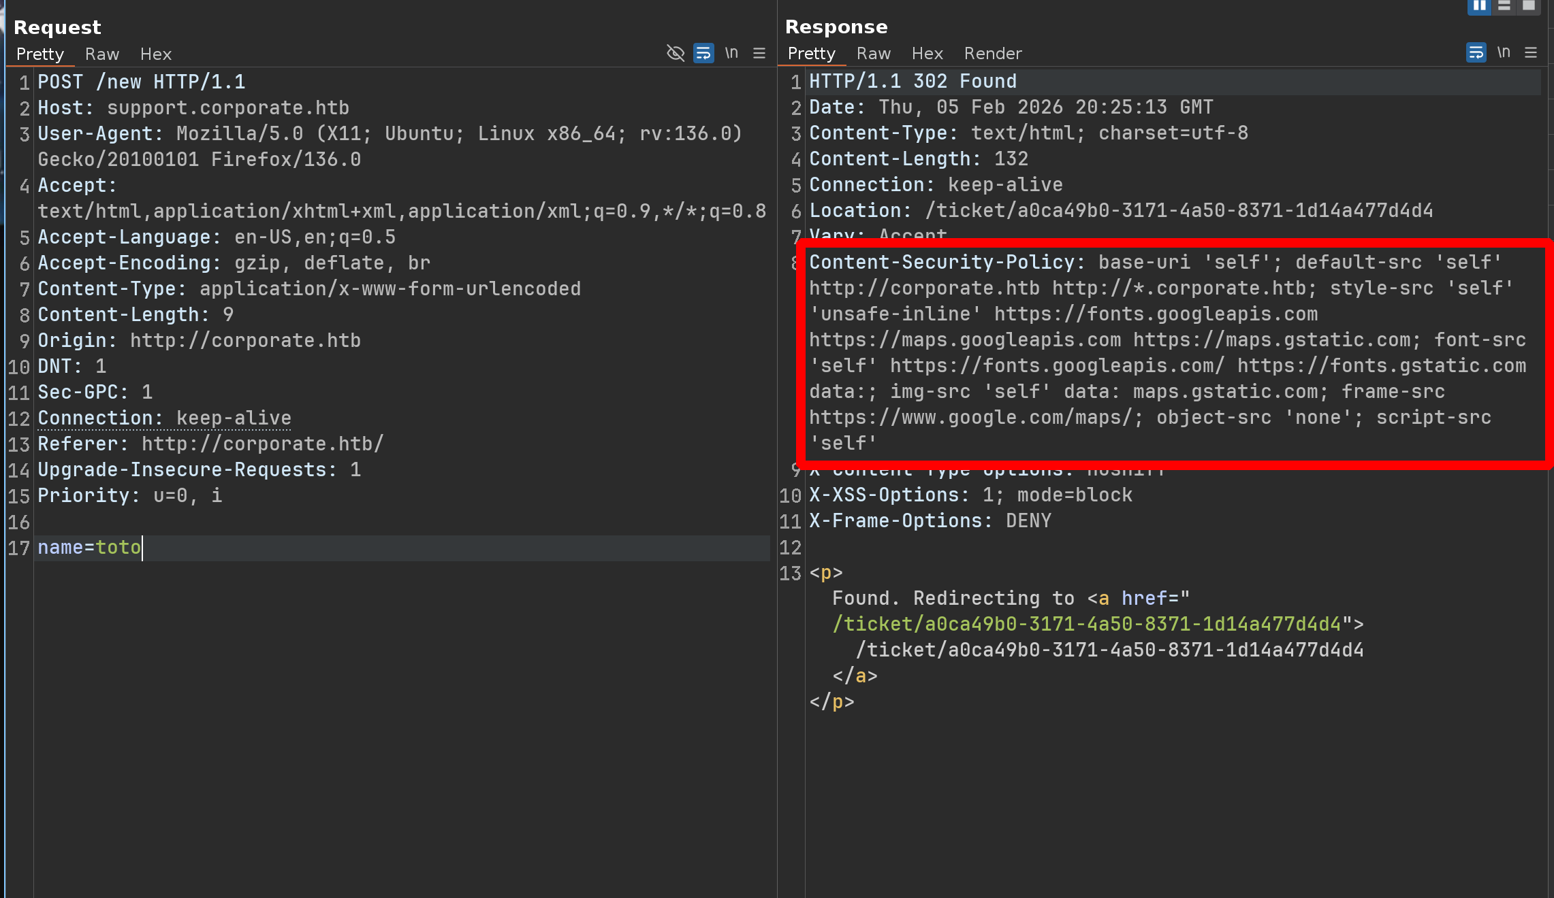Show \n non-printable chars in Response
The image size is (1554, 898).
pyautogui.click(x=1504, y=52)
